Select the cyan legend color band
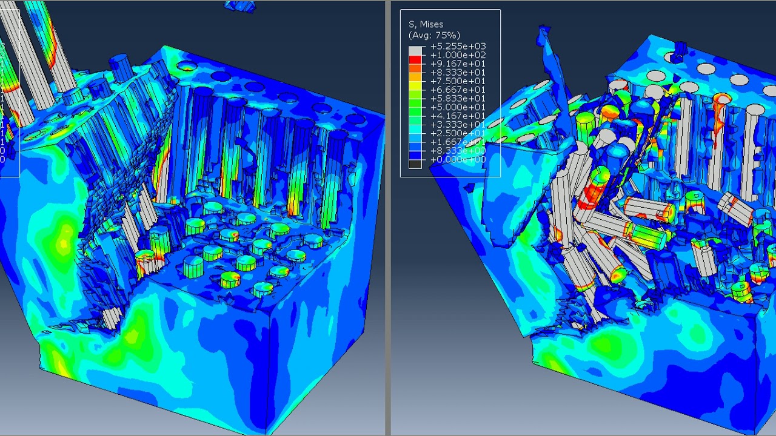The width and height of the screenshot is (776, 436). (x=415, y=129)
